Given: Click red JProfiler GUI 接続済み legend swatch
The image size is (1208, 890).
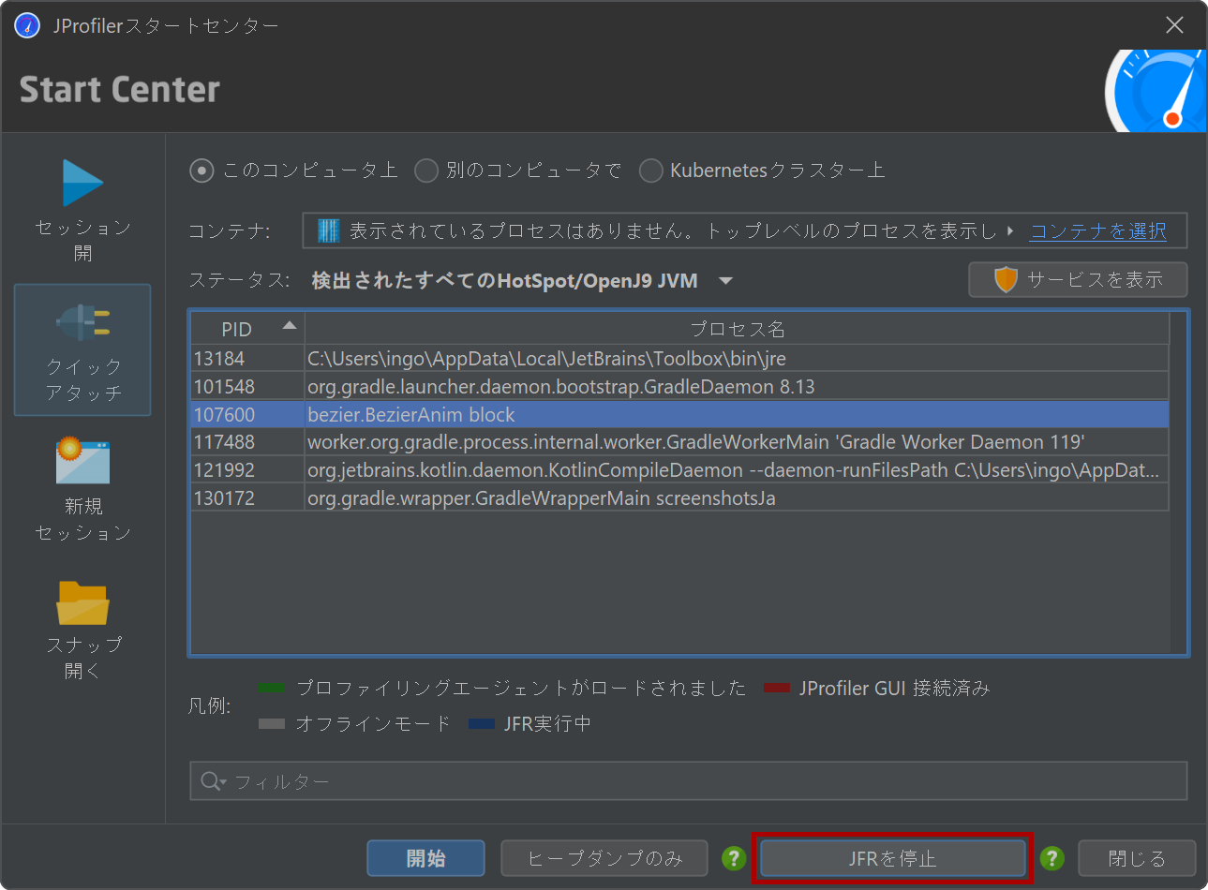Looking at the screenshot, I should (777, 689).
